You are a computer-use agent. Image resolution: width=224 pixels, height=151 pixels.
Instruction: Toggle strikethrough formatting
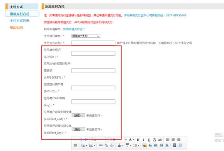(x=160, y=140)
